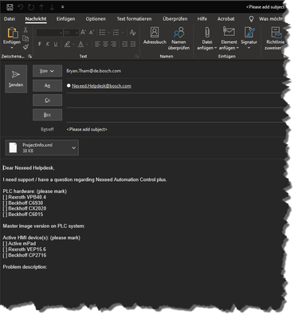The width and height of the screenshot is (298, 319).
Task: Toggle underline formatting (U)
Action: coord(56,44)
